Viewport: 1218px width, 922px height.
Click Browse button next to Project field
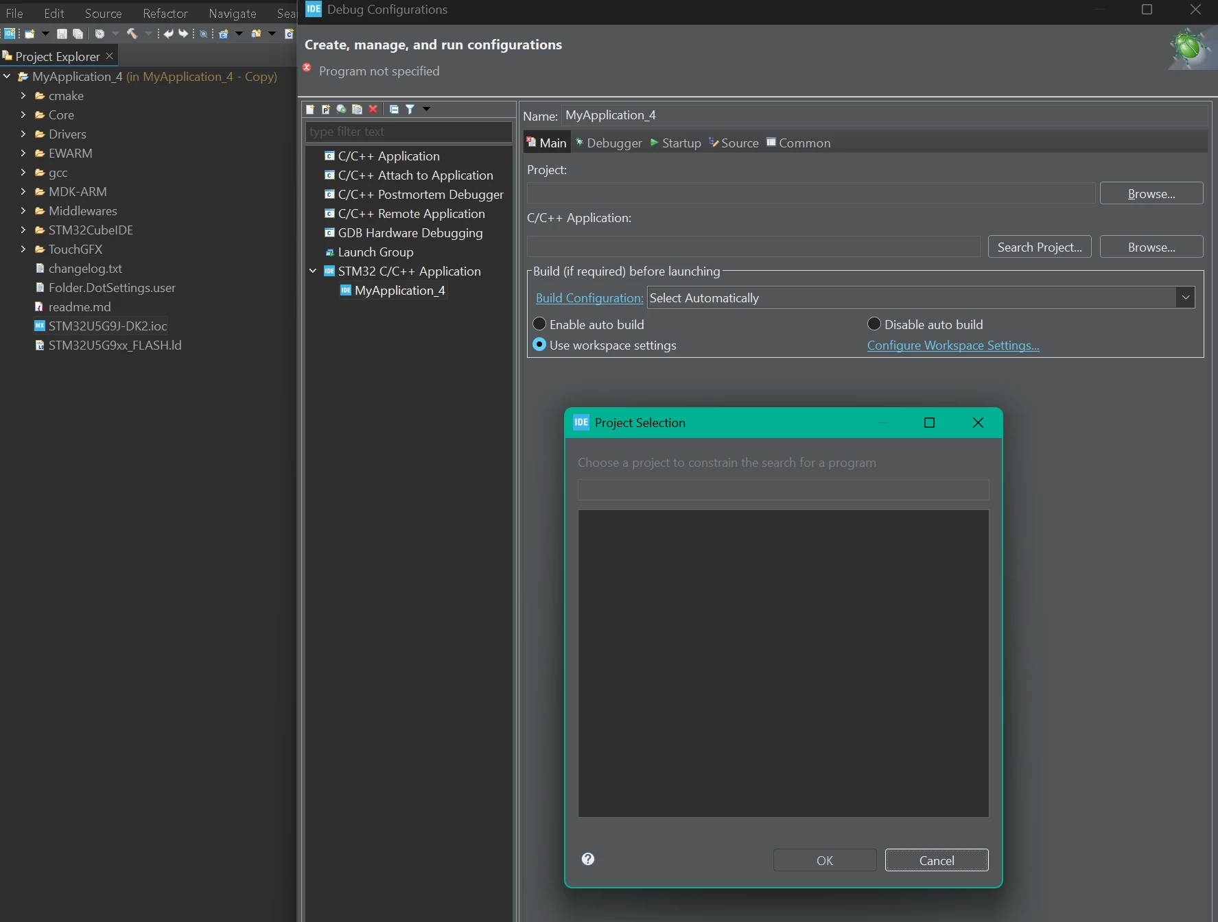pos(1151,193)
